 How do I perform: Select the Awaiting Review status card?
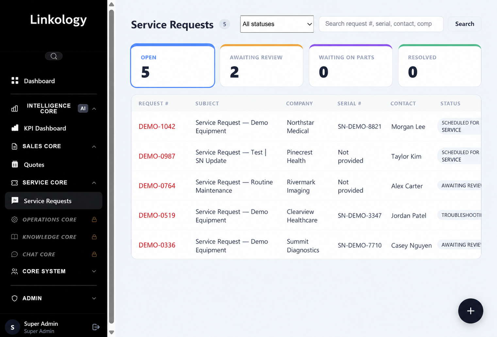pyautogui.click(x=261, y=66)
